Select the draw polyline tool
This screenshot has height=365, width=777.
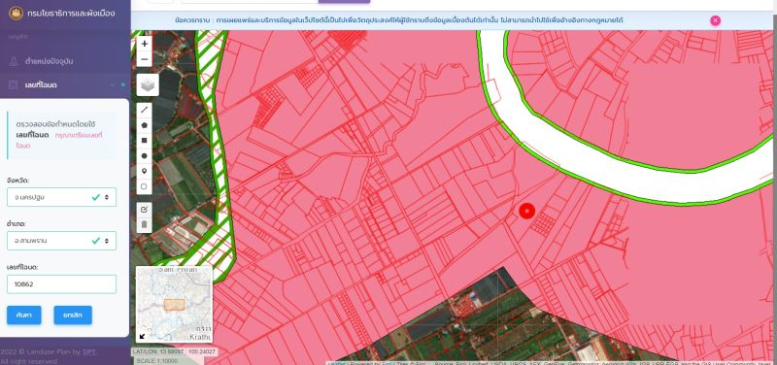point(144,110)
